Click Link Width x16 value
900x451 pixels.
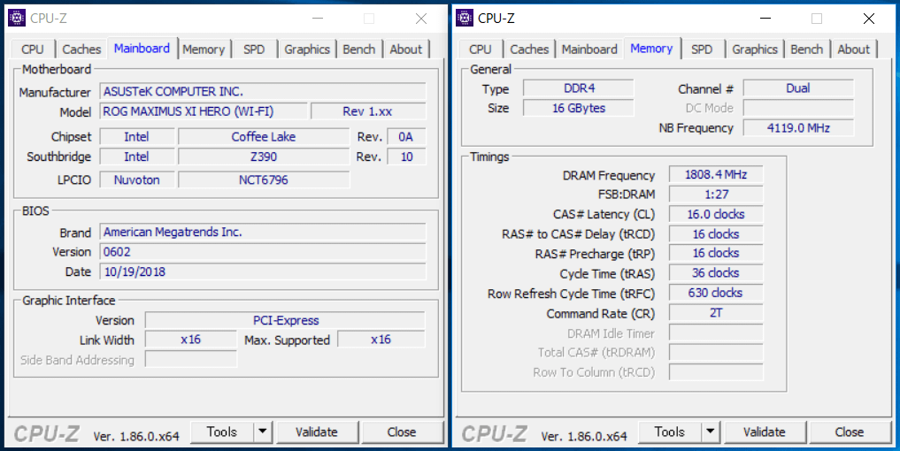(x=190, y=340)
